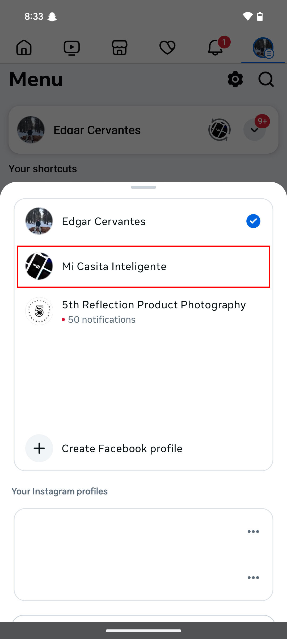Open the Notifications bell
The image size is (287, 639).
pyautogui.click(x=215, y=48)
